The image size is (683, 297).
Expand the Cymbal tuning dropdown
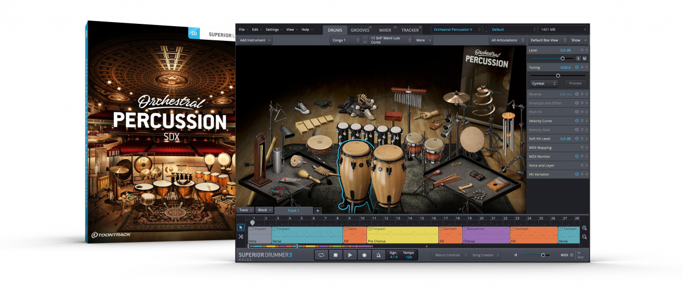(x=544, y=83)
